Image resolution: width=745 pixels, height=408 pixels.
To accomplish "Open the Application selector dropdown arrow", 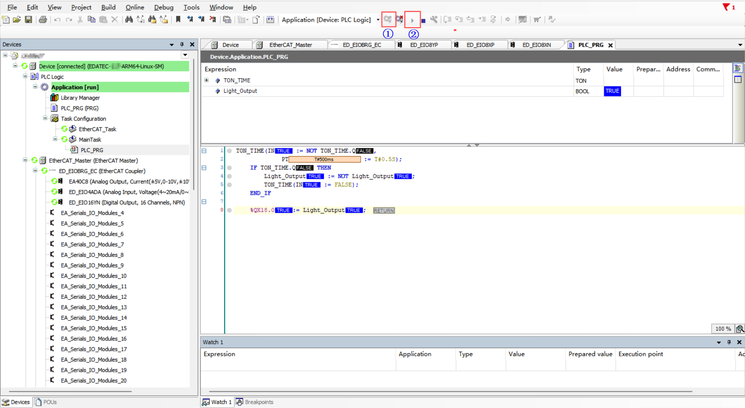I will tap(378, 20).
